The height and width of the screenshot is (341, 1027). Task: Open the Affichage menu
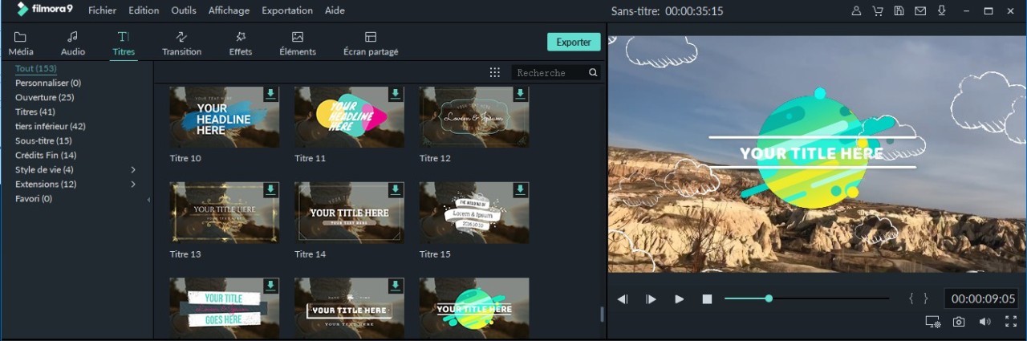coord(229,10)
